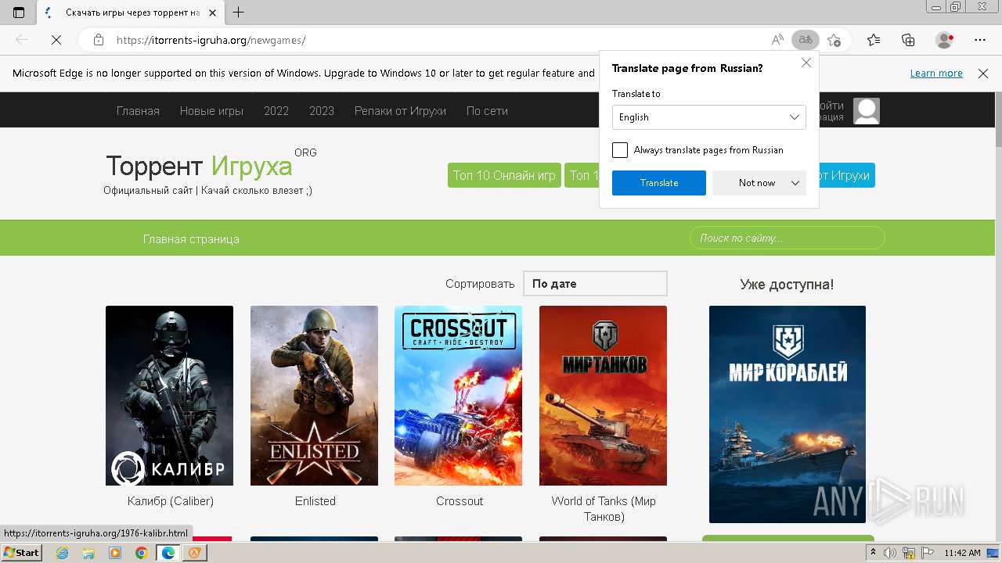Open the Learn more link
1002x563 pixels.
(936, 74)
